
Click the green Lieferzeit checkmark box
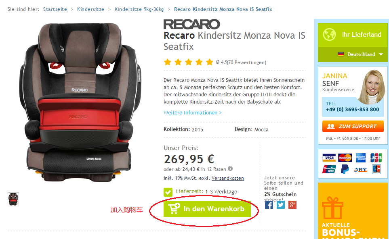tap(168, 192)
